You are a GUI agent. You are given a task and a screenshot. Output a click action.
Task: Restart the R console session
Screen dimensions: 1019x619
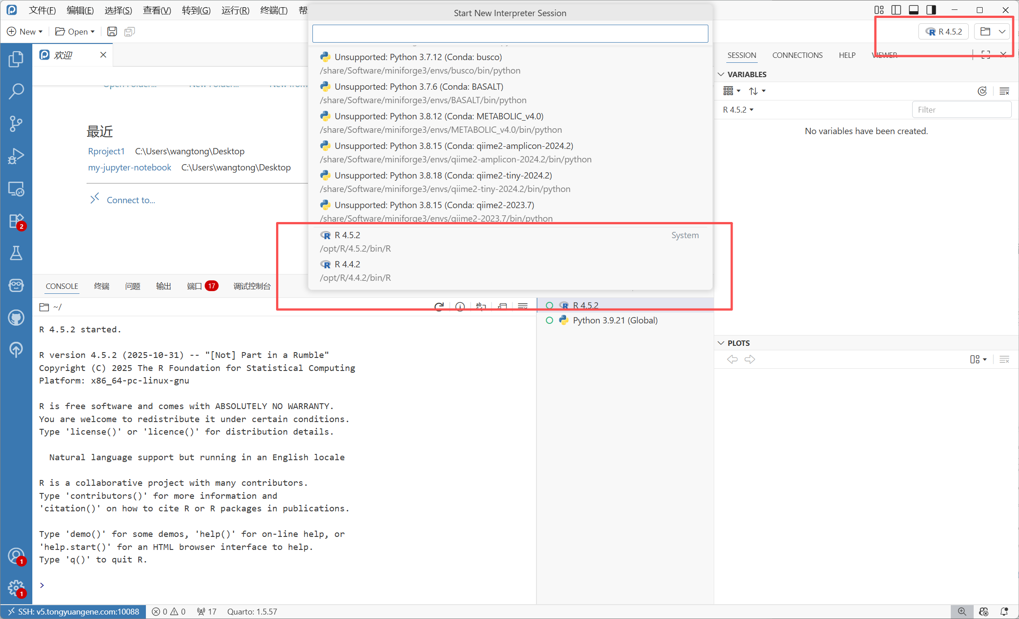coord(439,306)
